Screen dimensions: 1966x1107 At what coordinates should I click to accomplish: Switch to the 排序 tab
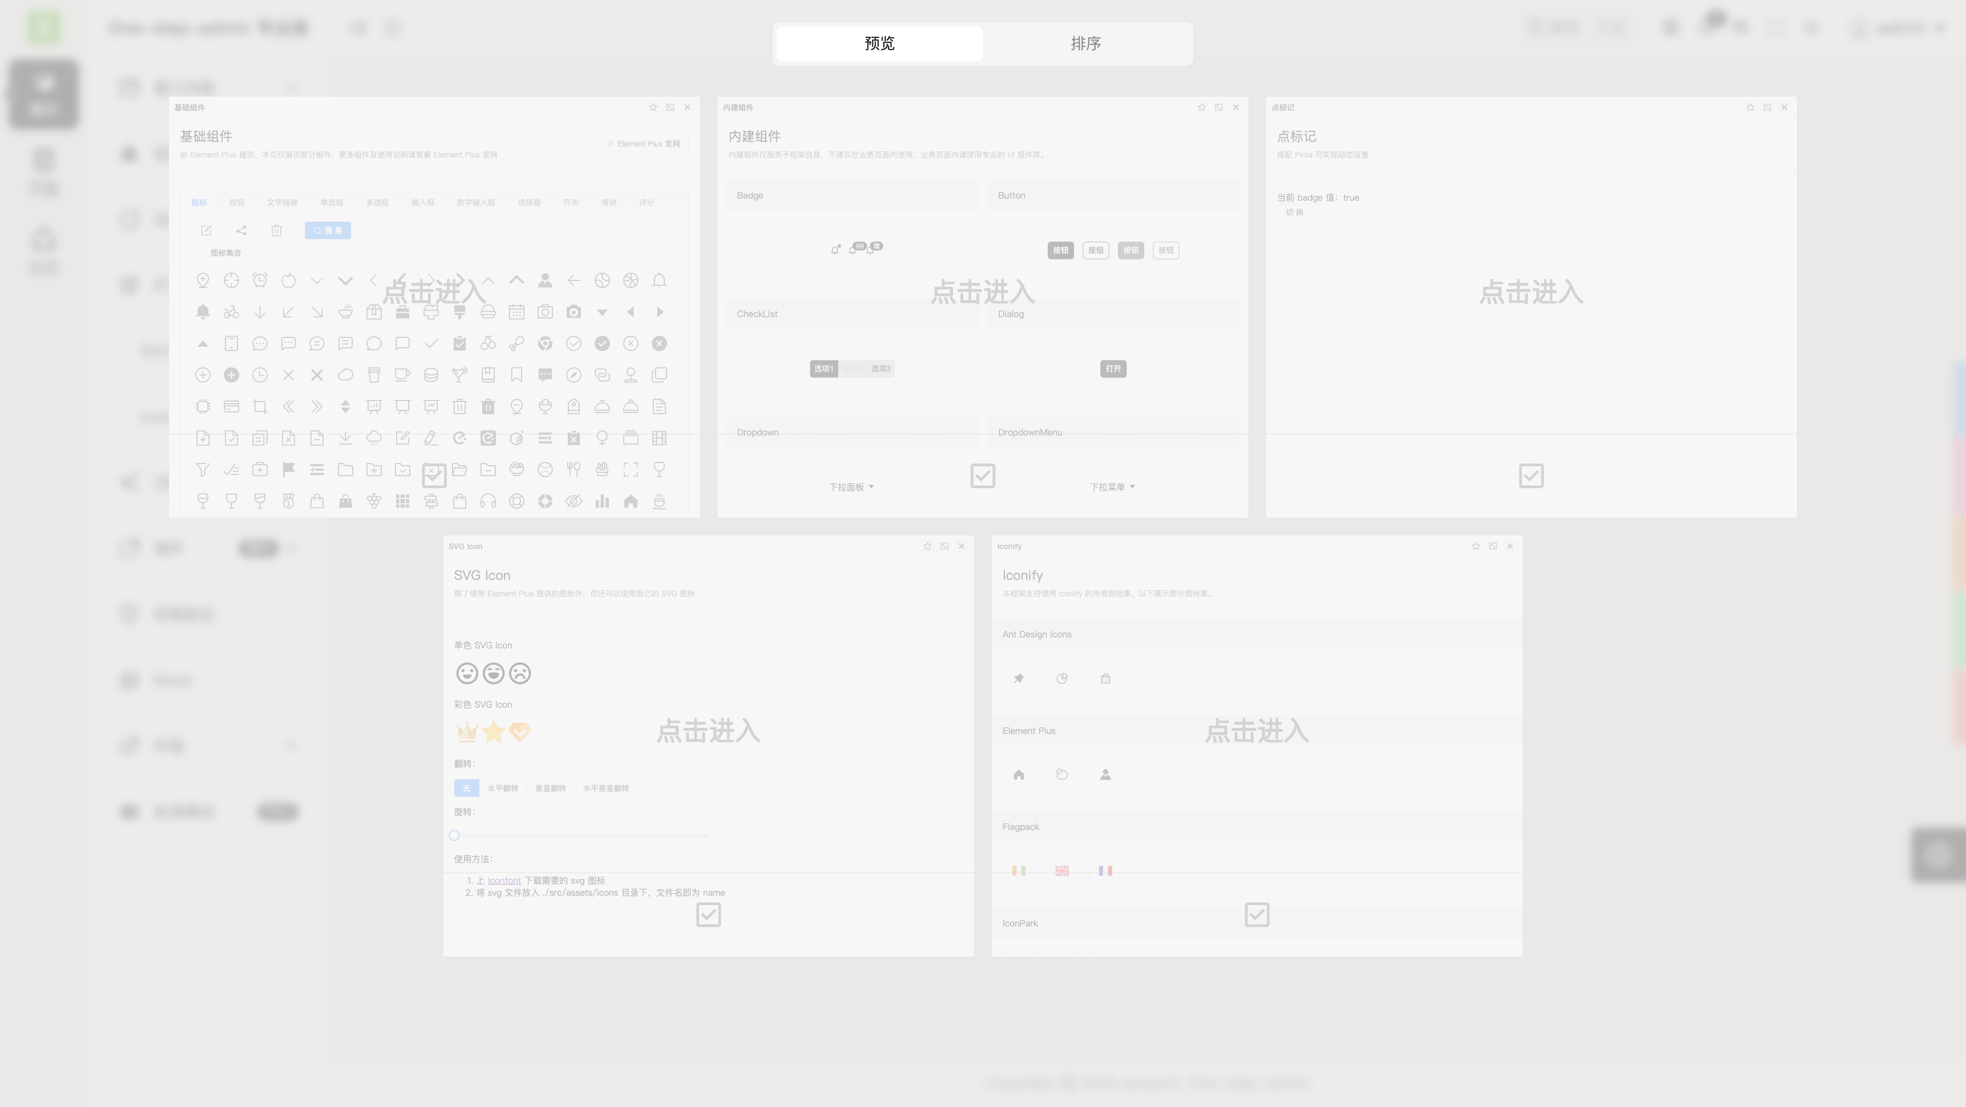1085,43
